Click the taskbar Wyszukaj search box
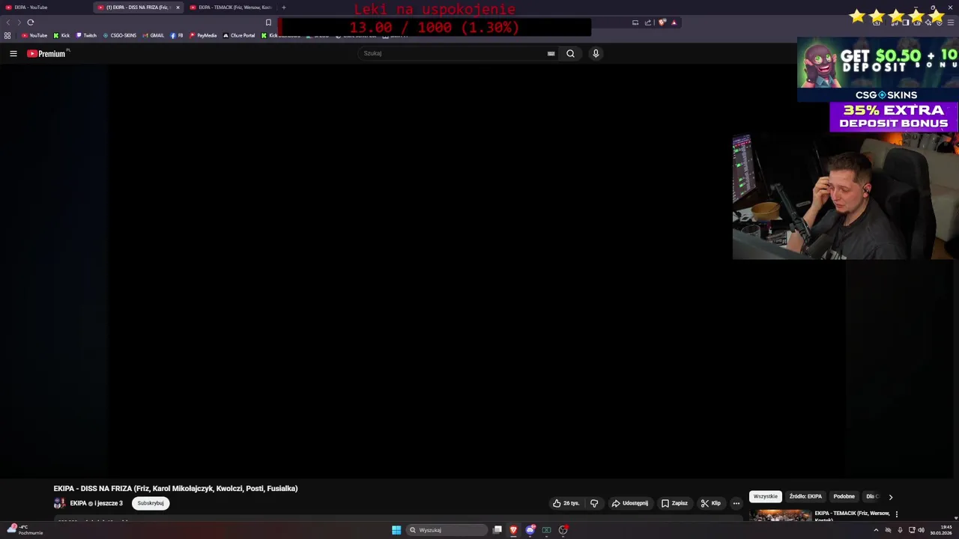This screenshot has height=539, width=959. coord(447,530)
